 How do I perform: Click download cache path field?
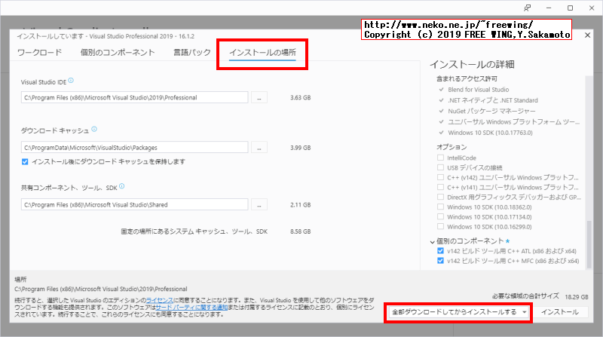point(135,148)
